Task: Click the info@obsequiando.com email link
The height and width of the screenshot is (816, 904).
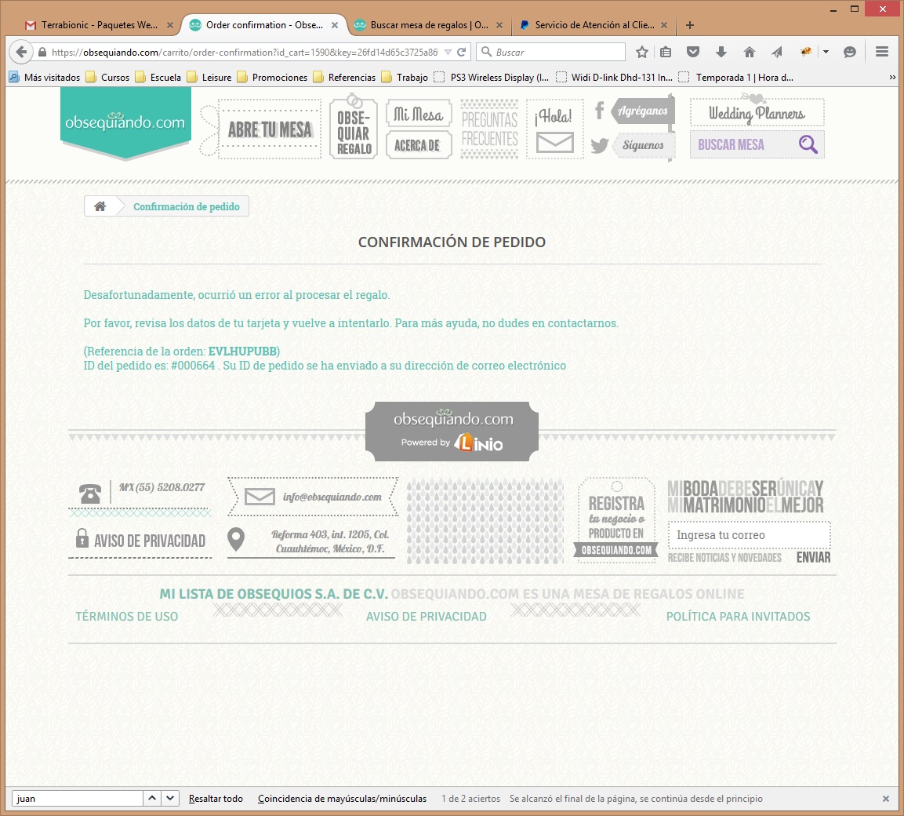Action: 332,497
